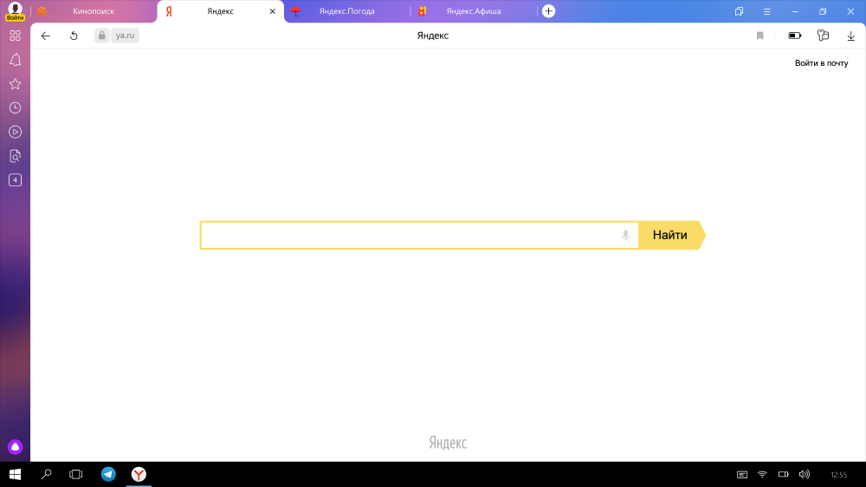Open bookmarks star in sidebar
Viewport: 866px width, 487px height.
pyautogui.click(x=15, y=84)
